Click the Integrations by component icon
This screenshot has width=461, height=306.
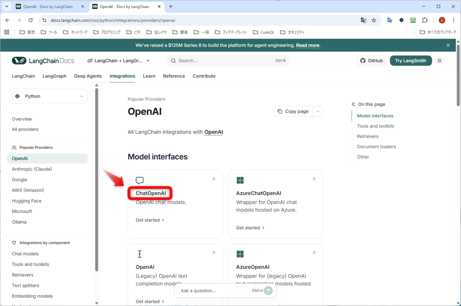14,242
